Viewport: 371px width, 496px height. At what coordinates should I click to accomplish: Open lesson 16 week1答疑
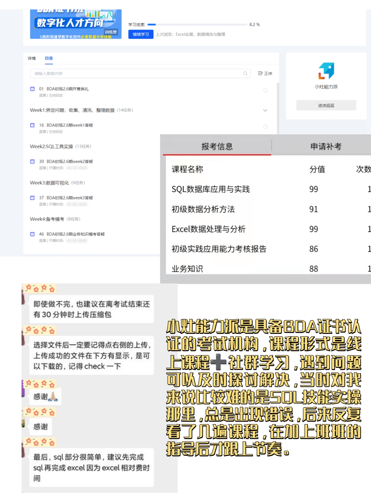tap(66, 125)
